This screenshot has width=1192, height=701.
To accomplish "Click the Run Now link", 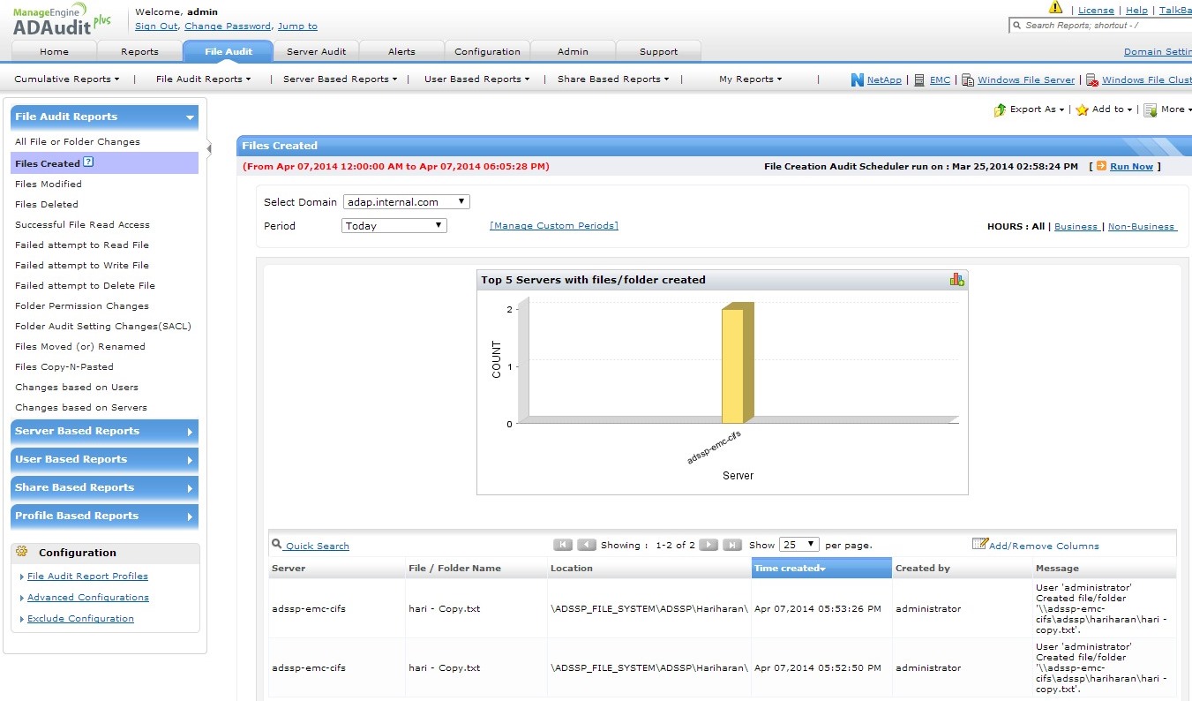I will coord(1131,167).
